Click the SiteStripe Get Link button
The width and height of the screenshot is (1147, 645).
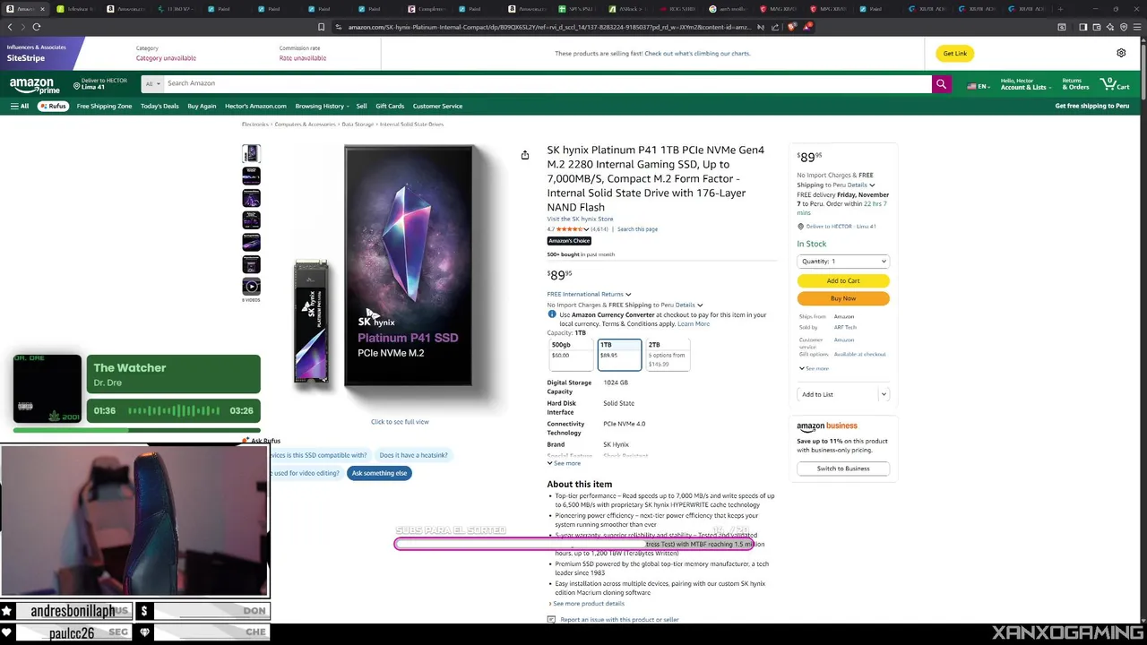pyautogui.click(x=954, y=54)
